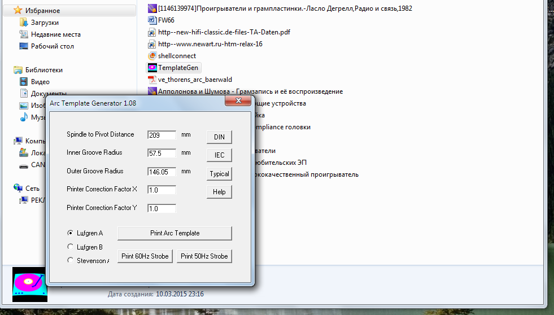Viewport: 554px width, 315px height.
Task: Open ve_thorens_arc_baerwald PDF file
Action: point(194,80)
